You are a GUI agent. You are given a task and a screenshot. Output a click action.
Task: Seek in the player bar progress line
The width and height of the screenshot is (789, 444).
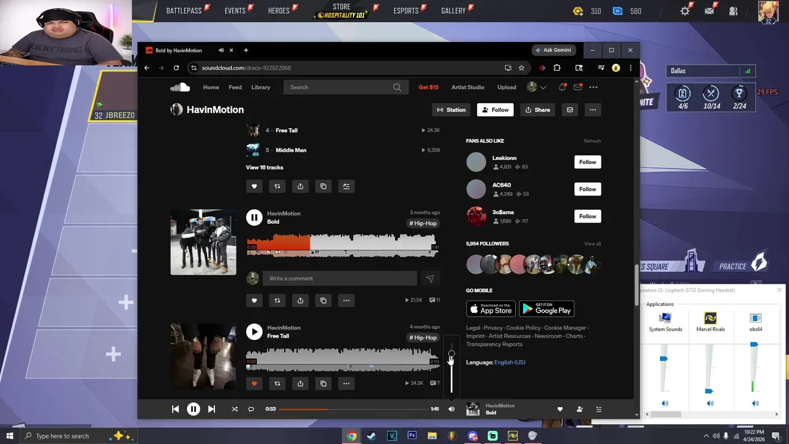[x=353, y=409]
